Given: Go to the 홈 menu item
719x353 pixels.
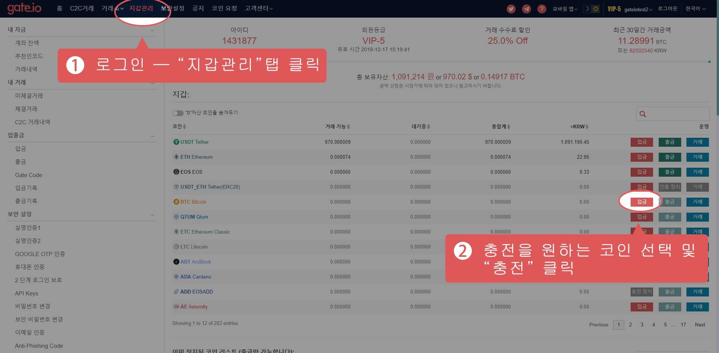Looking at the screenshot, I should coord(60,8).
